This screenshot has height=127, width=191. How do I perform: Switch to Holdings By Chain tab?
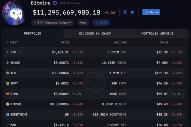coord(95,33)
